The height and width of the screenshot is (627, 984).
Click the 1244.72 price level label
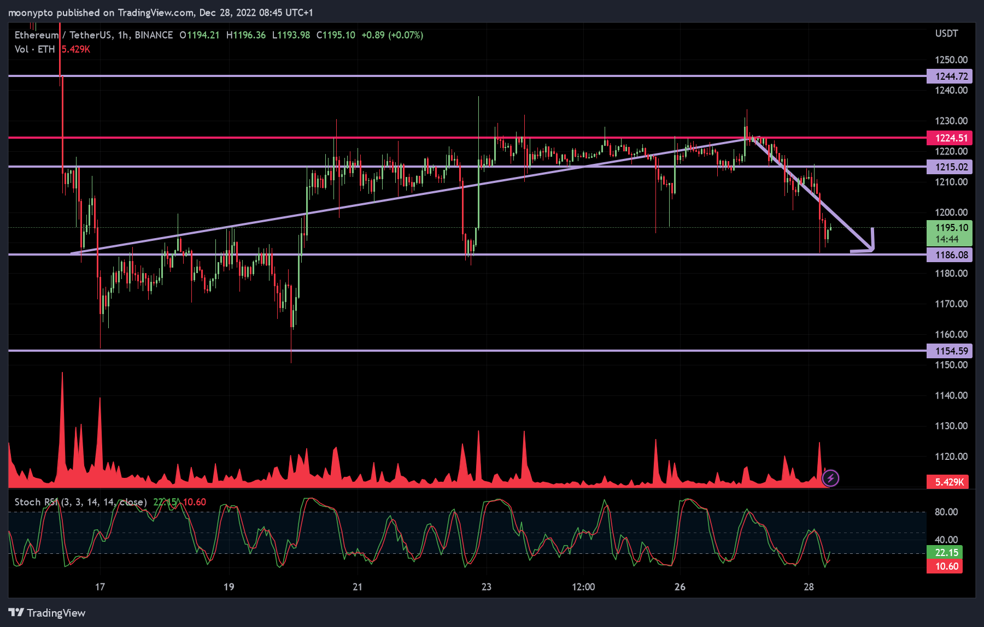[950, 76]
